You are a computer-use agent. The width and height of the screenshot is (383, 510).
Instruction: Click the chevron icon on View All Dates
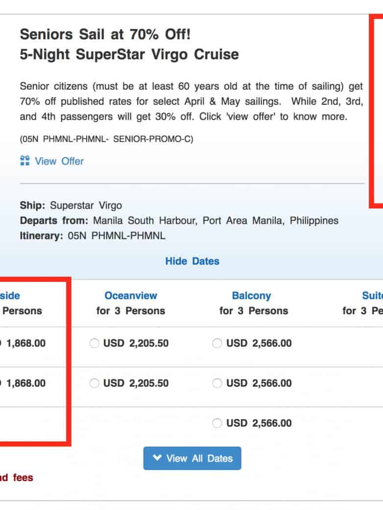coord(157,458)
